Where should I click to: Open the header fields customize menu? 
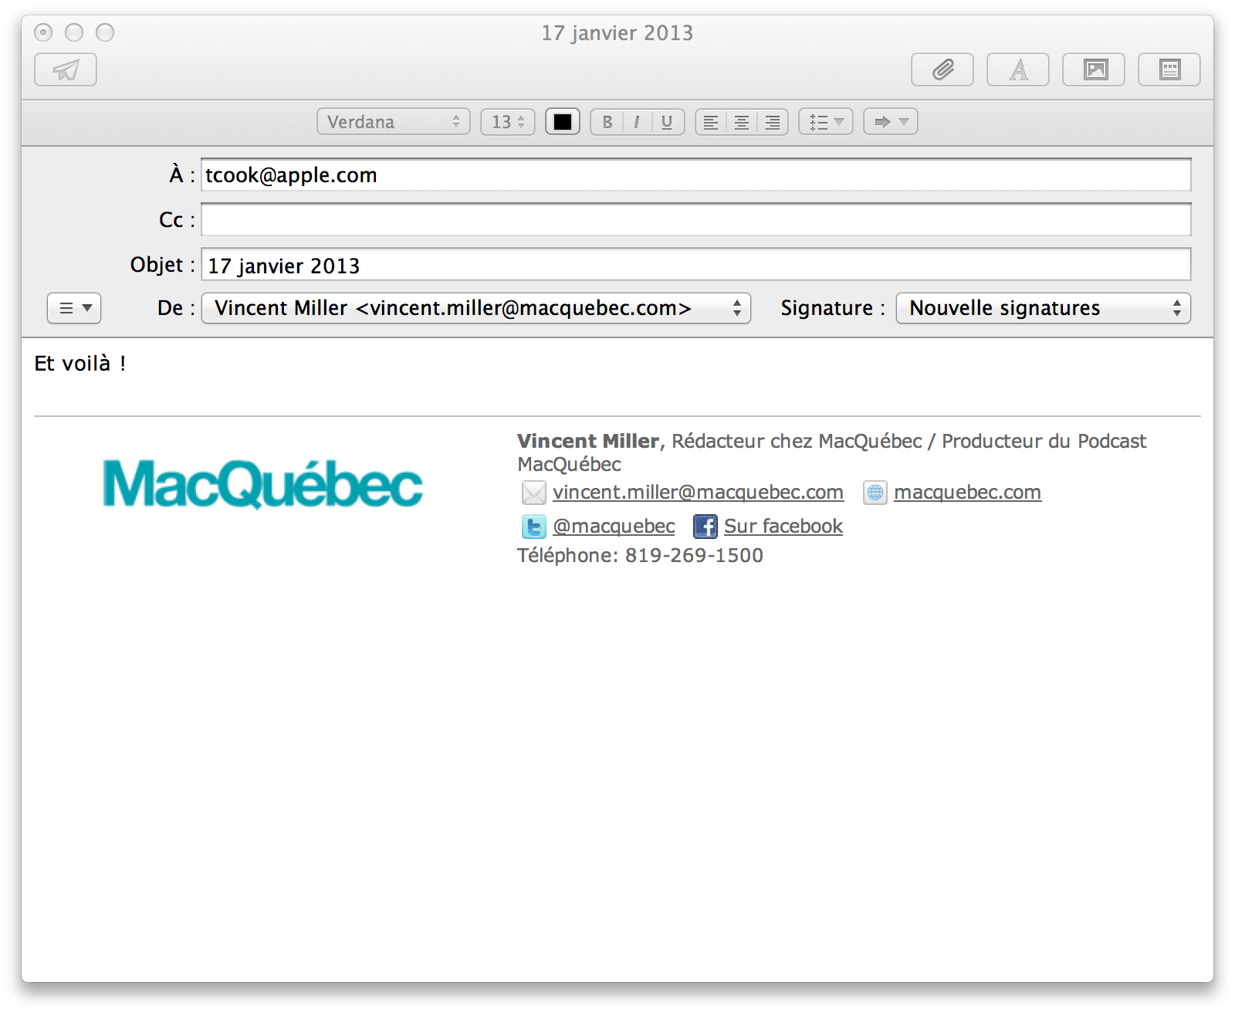click(74, 308)
